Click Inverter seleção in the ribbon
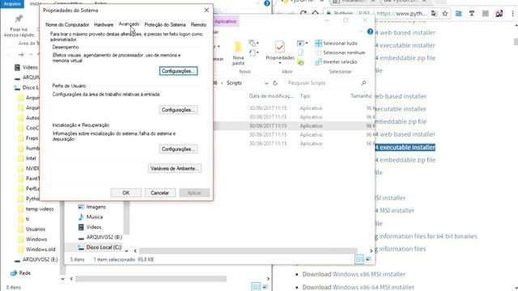This screenshot has height=291, width=518. click(340, 61)
